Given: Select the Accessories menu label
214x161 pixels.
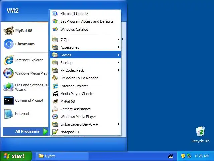Looking at the screenshot, I should click(70, 47).
